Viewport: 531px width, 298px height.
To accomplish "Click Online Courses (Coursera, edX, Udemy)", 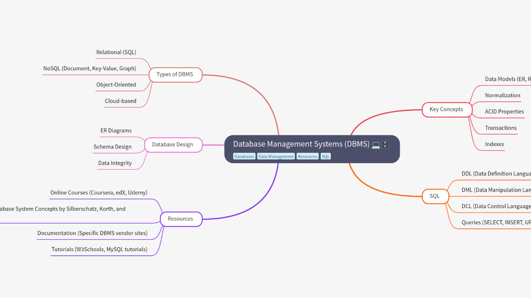I will click(x=99, y=192).
